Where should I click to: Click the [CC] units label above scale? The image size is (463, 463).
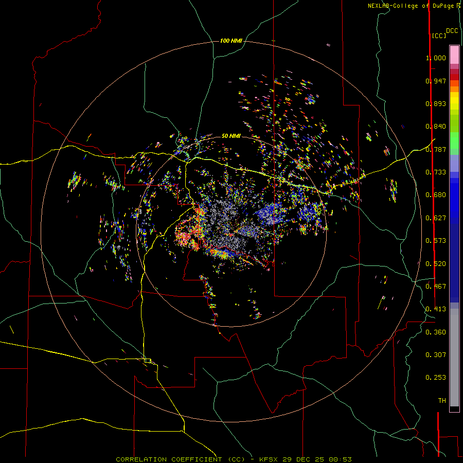click(439, 36)
